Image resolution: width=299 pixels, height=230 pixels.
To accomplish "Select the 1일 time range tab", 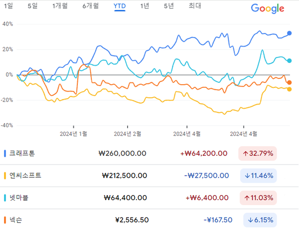I will (9, 6).
